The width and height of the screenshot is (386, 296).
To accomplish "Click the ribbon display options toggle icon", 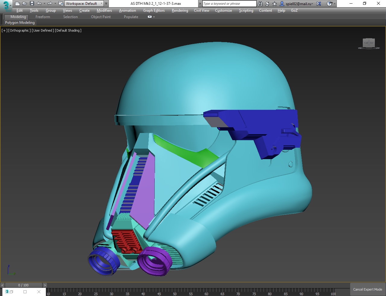I will click(x=150, y=17).
